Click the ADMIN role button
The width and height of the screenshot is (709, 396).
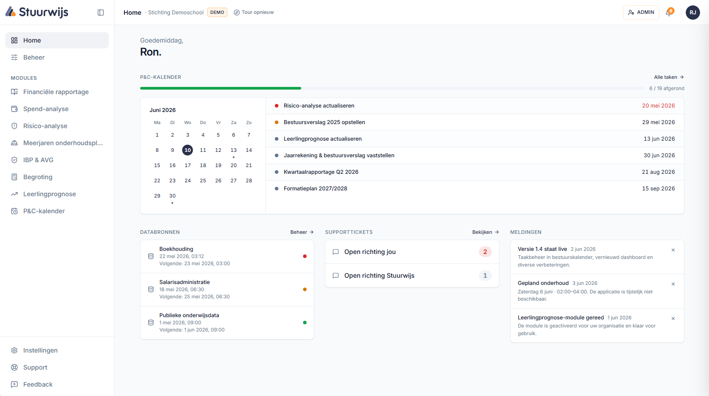pos(641,13)
